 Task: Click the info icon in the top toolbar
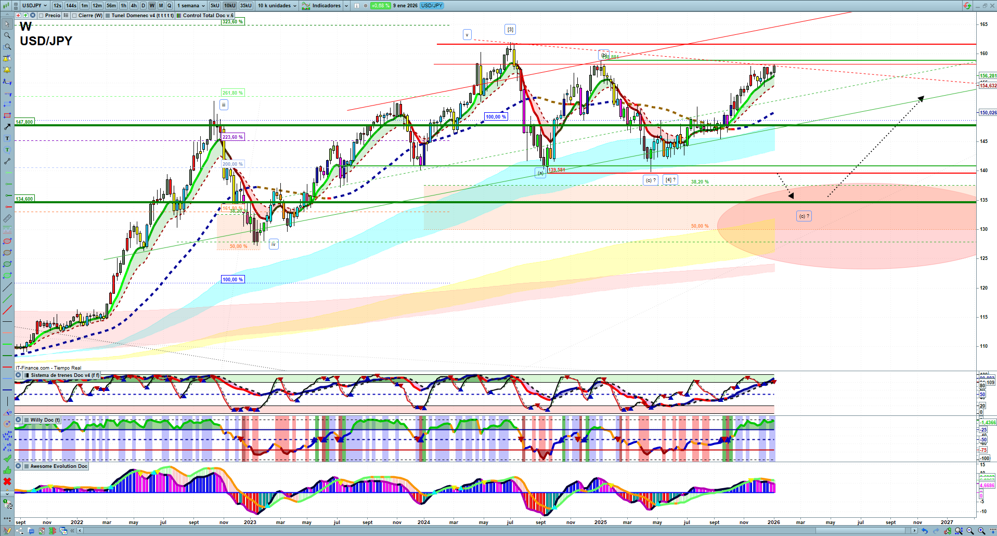click(357, 6)
